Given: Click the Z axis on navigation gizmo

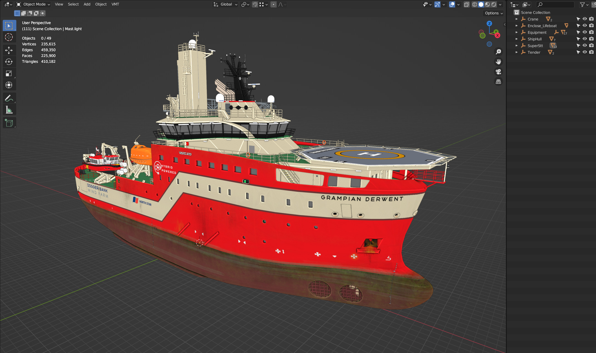Looking at the screenshot, I should coord(489,24).
